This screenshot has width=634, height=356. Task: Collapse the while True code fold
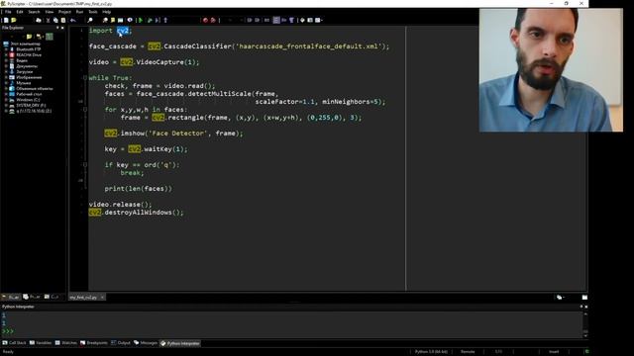pos(85,78)
